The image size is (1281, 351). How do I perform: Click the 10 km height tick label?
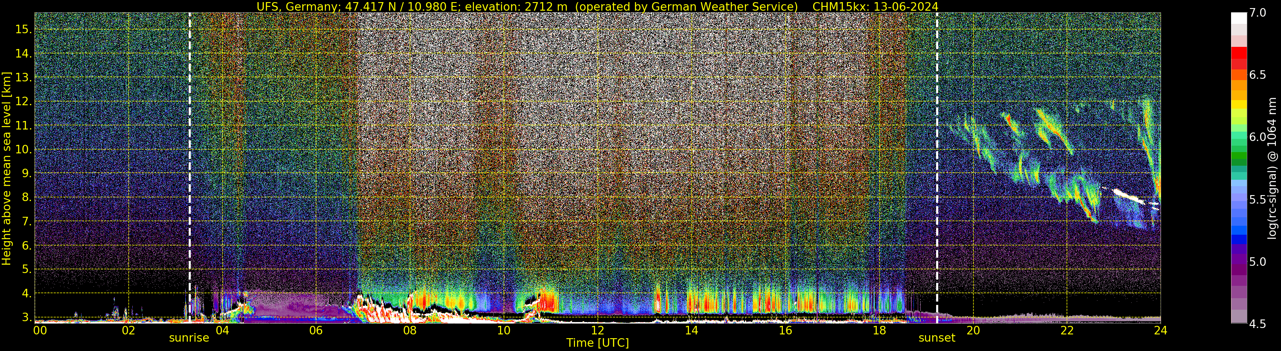click(23, 150)
